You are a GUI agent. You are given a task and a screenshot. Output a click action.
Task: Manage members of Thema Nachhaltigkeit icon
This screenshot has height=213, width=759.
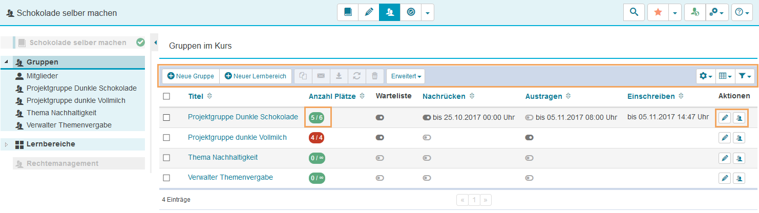(x=739, y=158)
